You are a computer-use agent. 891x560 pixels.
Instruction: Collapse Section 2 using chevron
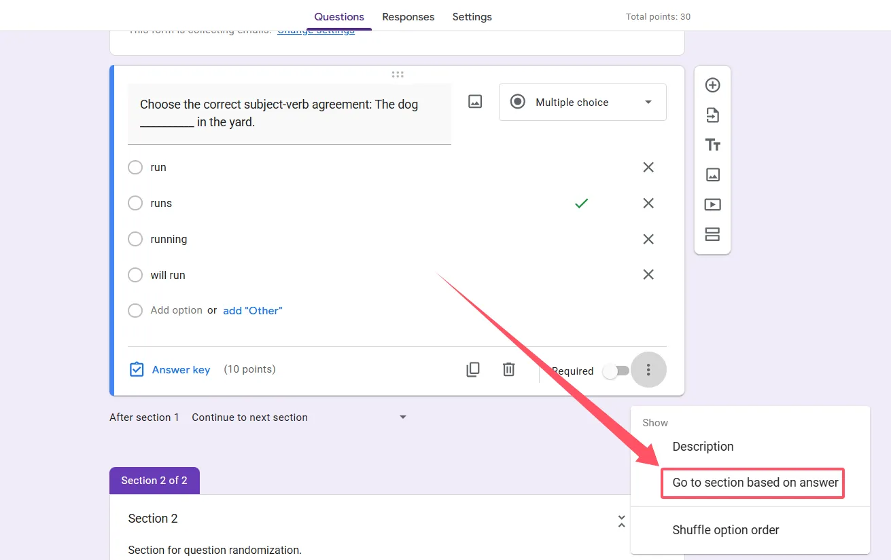click(x=621, y=521)
